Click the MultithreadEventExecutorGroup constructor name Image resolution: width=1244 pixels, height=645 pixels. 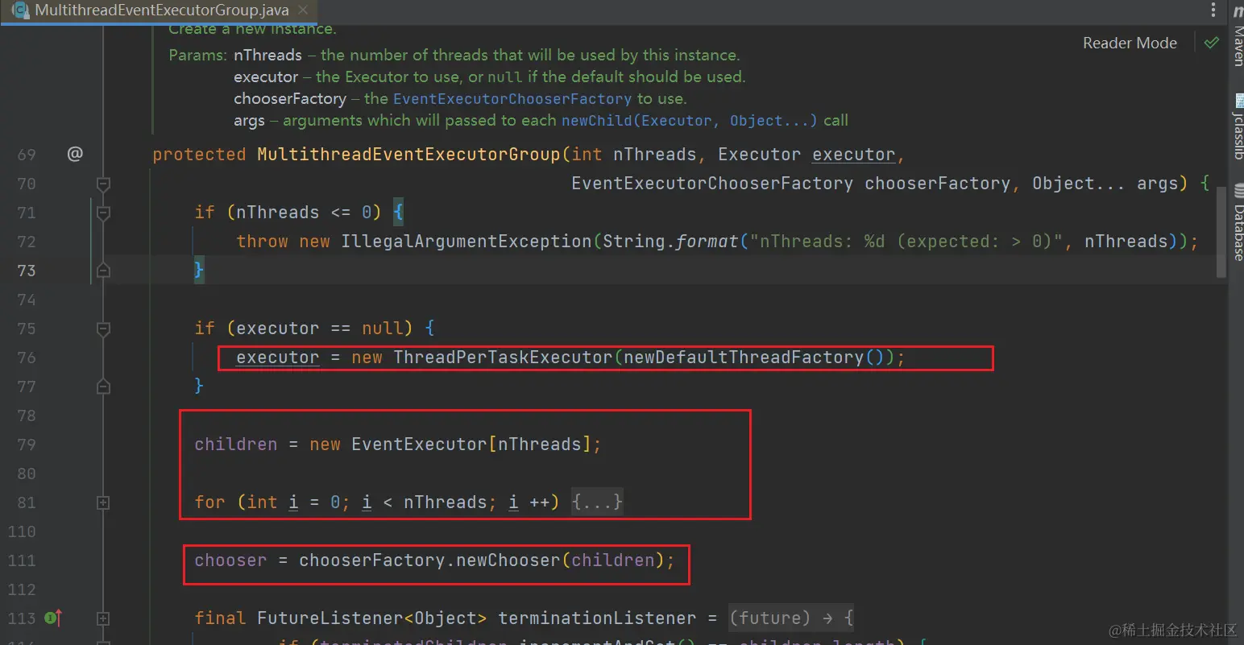(408, 155)
